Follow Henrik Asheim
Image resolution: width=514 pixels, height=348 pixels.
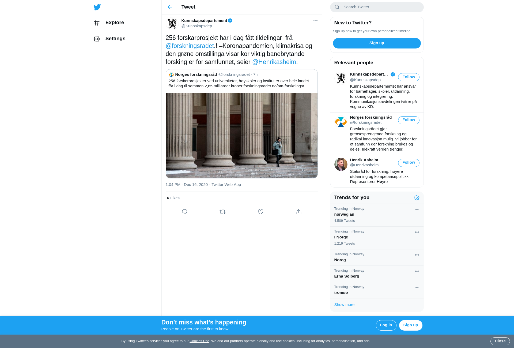tap(409, 163)
